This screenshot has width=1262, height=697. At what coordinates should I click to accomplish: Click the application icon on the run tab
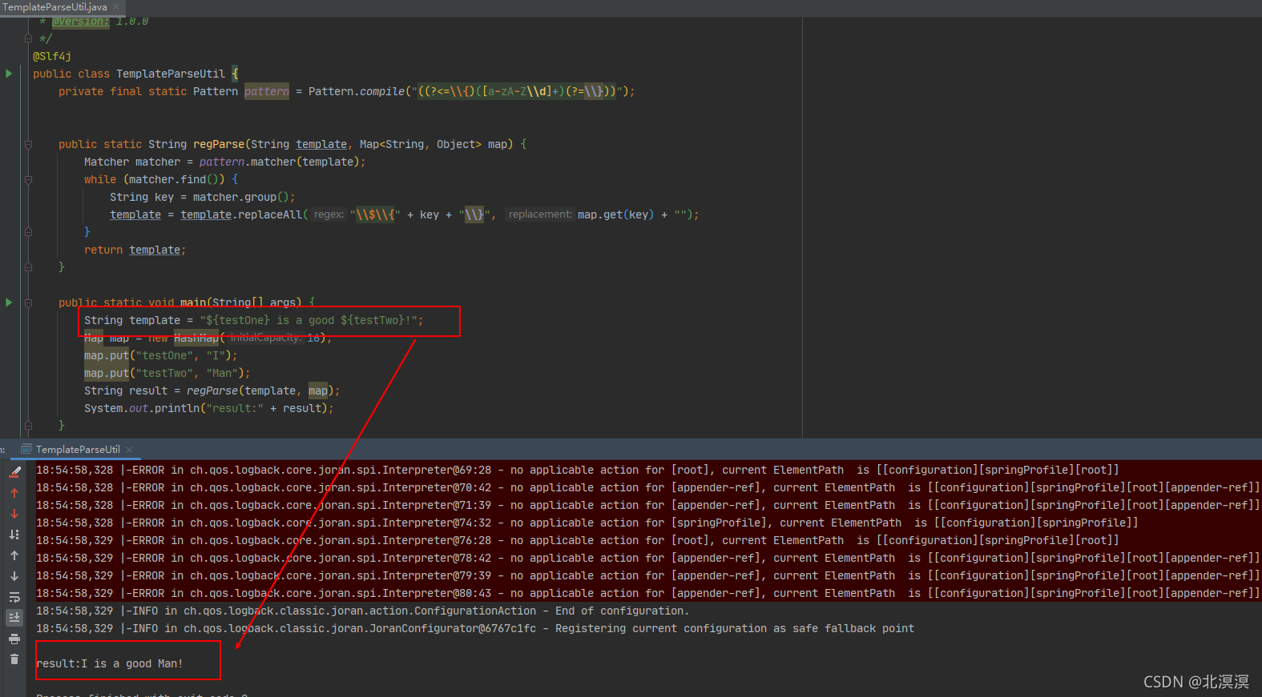pos(26,450)
